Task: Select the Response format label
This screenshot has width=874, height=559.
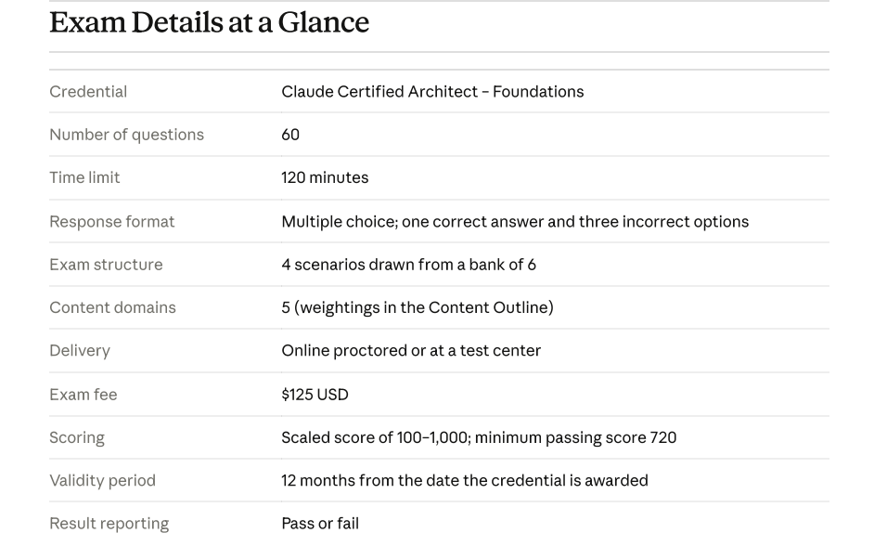Action: coord(111,222)
